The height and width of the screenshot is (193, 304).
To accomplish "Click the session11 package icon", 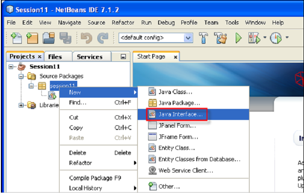I will pyautogui.click(x=42, y=86).
